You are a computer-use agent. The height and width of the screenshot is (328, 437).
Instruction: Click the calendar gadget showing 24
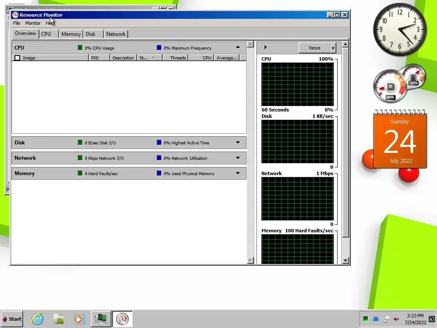coord(400,140)
